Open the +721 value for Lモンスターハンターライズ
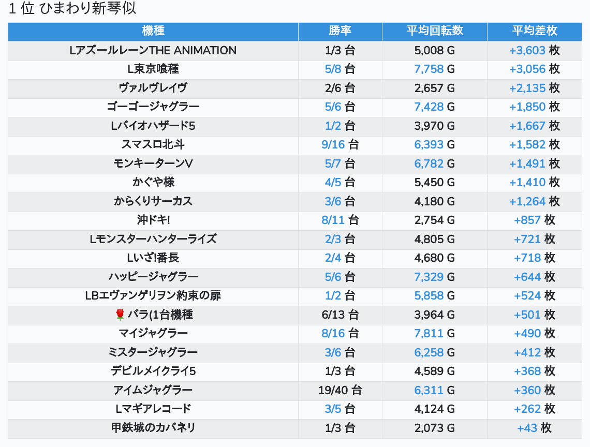The width and height of the screenshot is (590, 447). coord(527,239)
